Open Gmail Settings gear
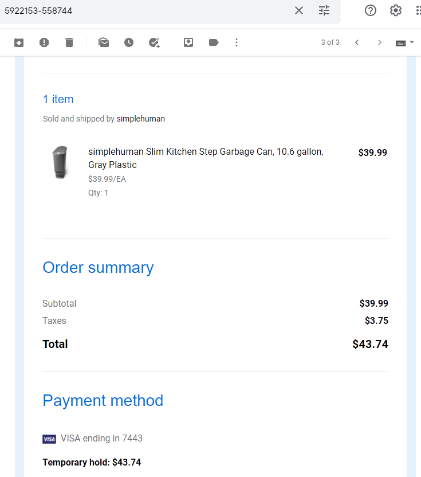Image resolution: width=421 pixels, height=477 pixels. (395, 10)
